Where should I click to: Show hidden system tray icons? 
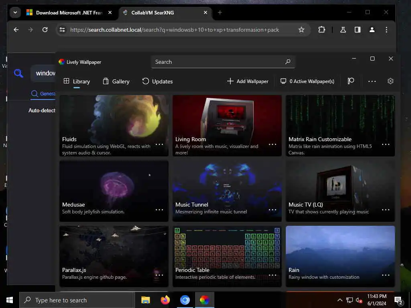click(340, 300)
